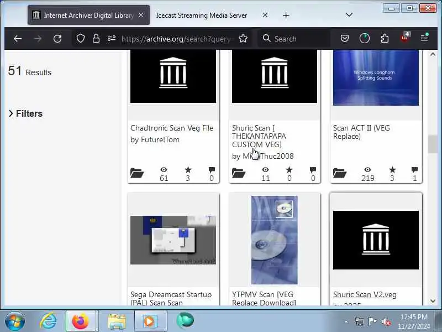Click views eye icon on Scan ACT II card
Viewport: 442px width, 332px height.
(x=367, y=170)
